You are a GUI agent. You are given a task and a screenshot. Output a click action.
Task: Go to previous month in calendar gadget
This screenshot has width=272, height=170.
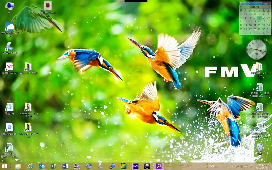(x=241, y=7)
